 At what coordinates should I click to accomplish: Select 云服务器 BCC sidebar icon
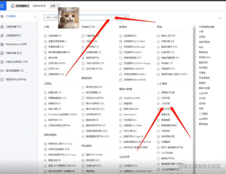pos(2,27)
